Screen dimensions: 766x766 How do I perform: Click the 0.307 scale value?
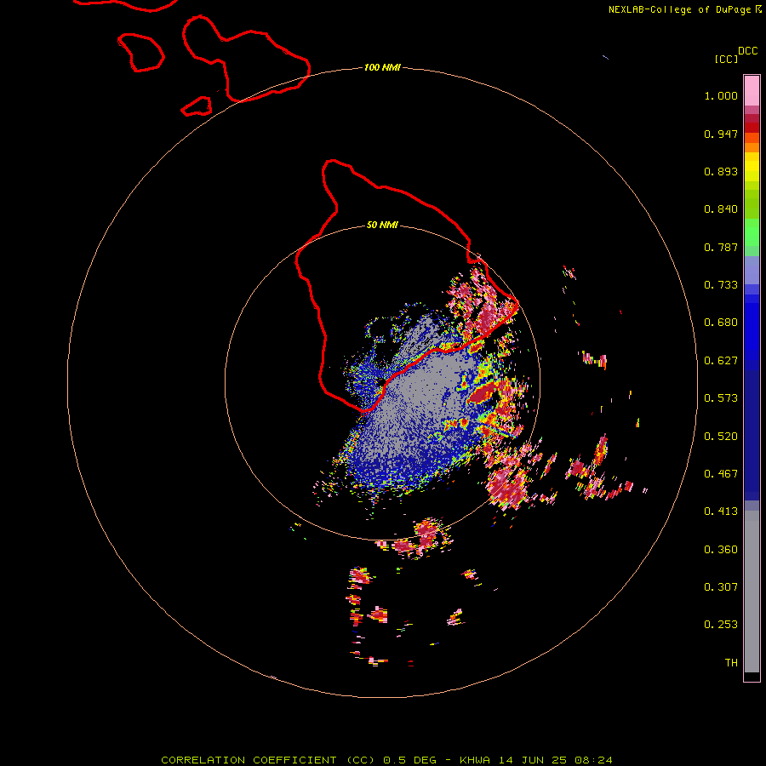coord(721,587)
